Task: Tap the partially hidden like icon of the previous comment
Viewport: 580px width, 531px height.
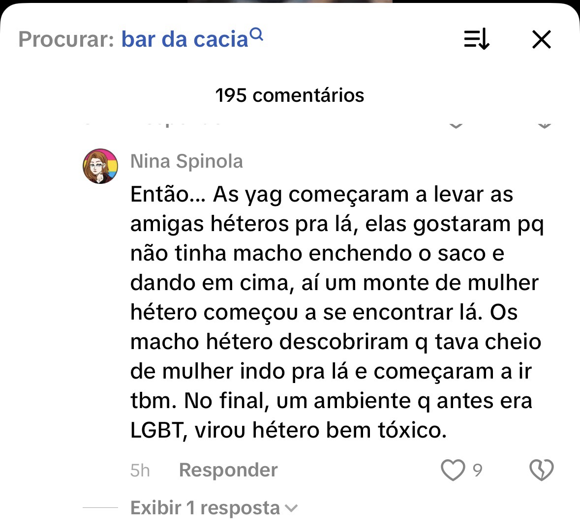Action: point(456,123)
